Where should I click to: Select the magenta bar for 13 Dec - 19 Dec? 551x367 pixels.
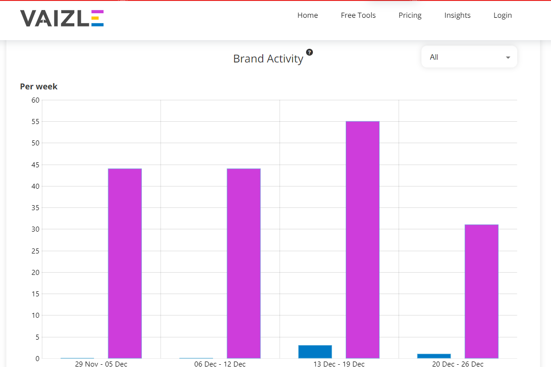tap(363, 237)
